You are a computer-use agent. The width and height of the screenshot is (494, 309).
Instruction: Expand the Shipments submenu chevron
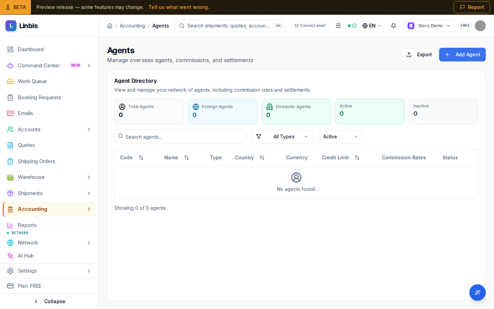tap(89, 193)
